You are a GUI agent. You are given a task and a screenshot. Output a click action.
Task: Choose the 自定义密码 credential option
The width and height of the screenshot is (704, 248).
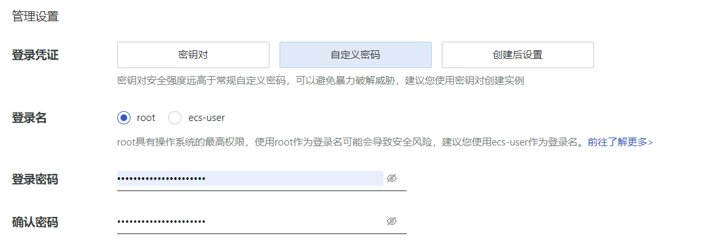[x=355, y=55]
